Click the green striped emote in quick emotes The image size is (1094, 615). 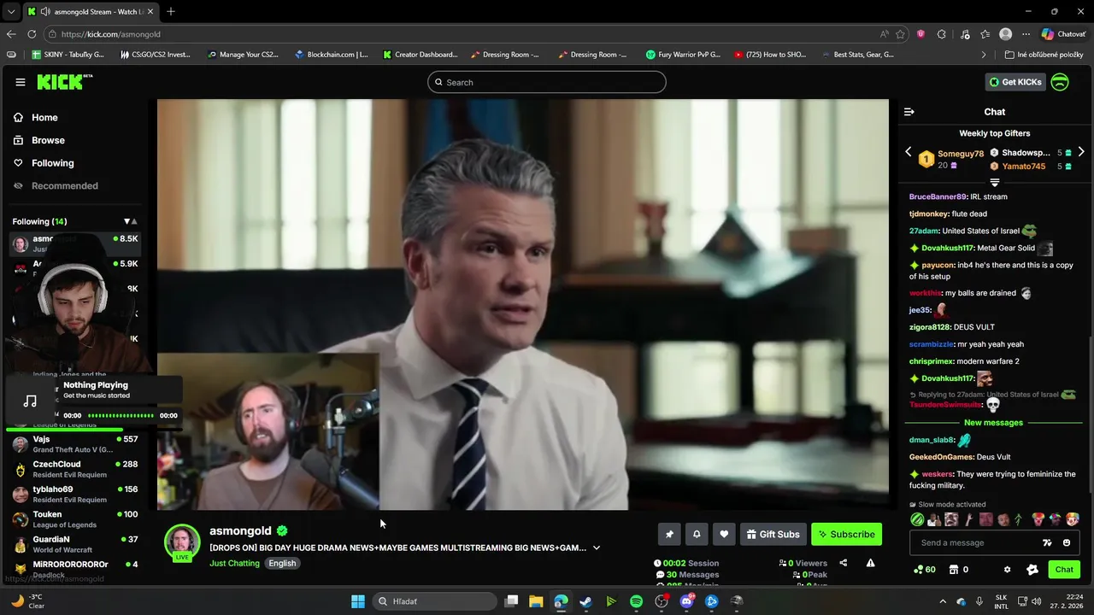917,519
